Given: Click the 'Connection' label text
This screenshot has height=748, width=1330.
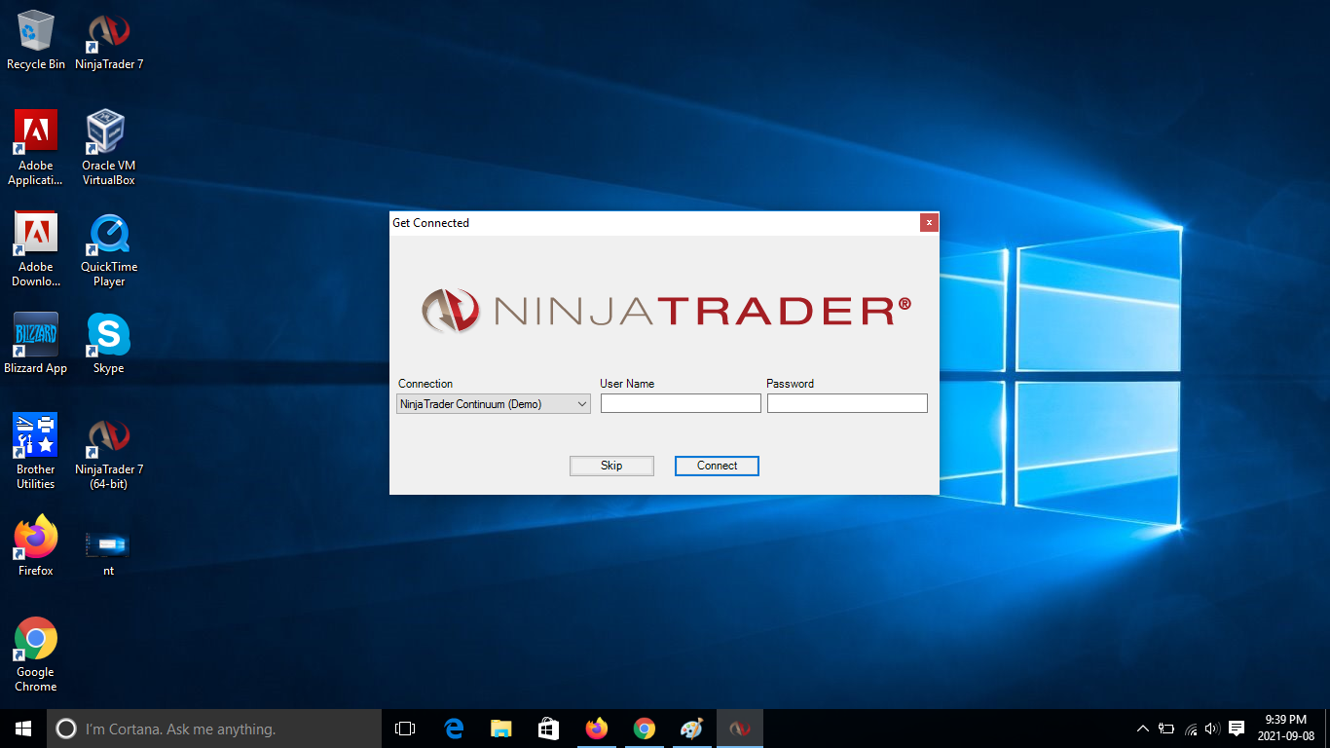Looking at the screenshot, I should coord(425,384).
